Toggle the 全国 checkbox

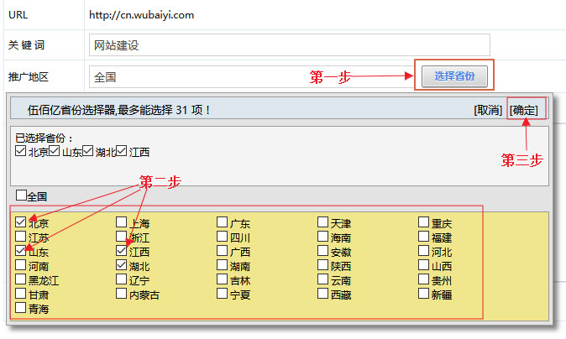[22, 196]
